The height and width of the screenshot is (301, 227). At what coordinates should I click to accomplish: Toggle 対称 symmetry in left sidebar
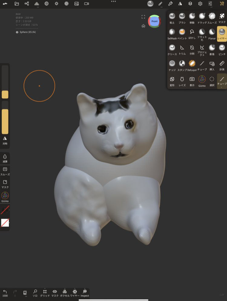coord(5,140)
